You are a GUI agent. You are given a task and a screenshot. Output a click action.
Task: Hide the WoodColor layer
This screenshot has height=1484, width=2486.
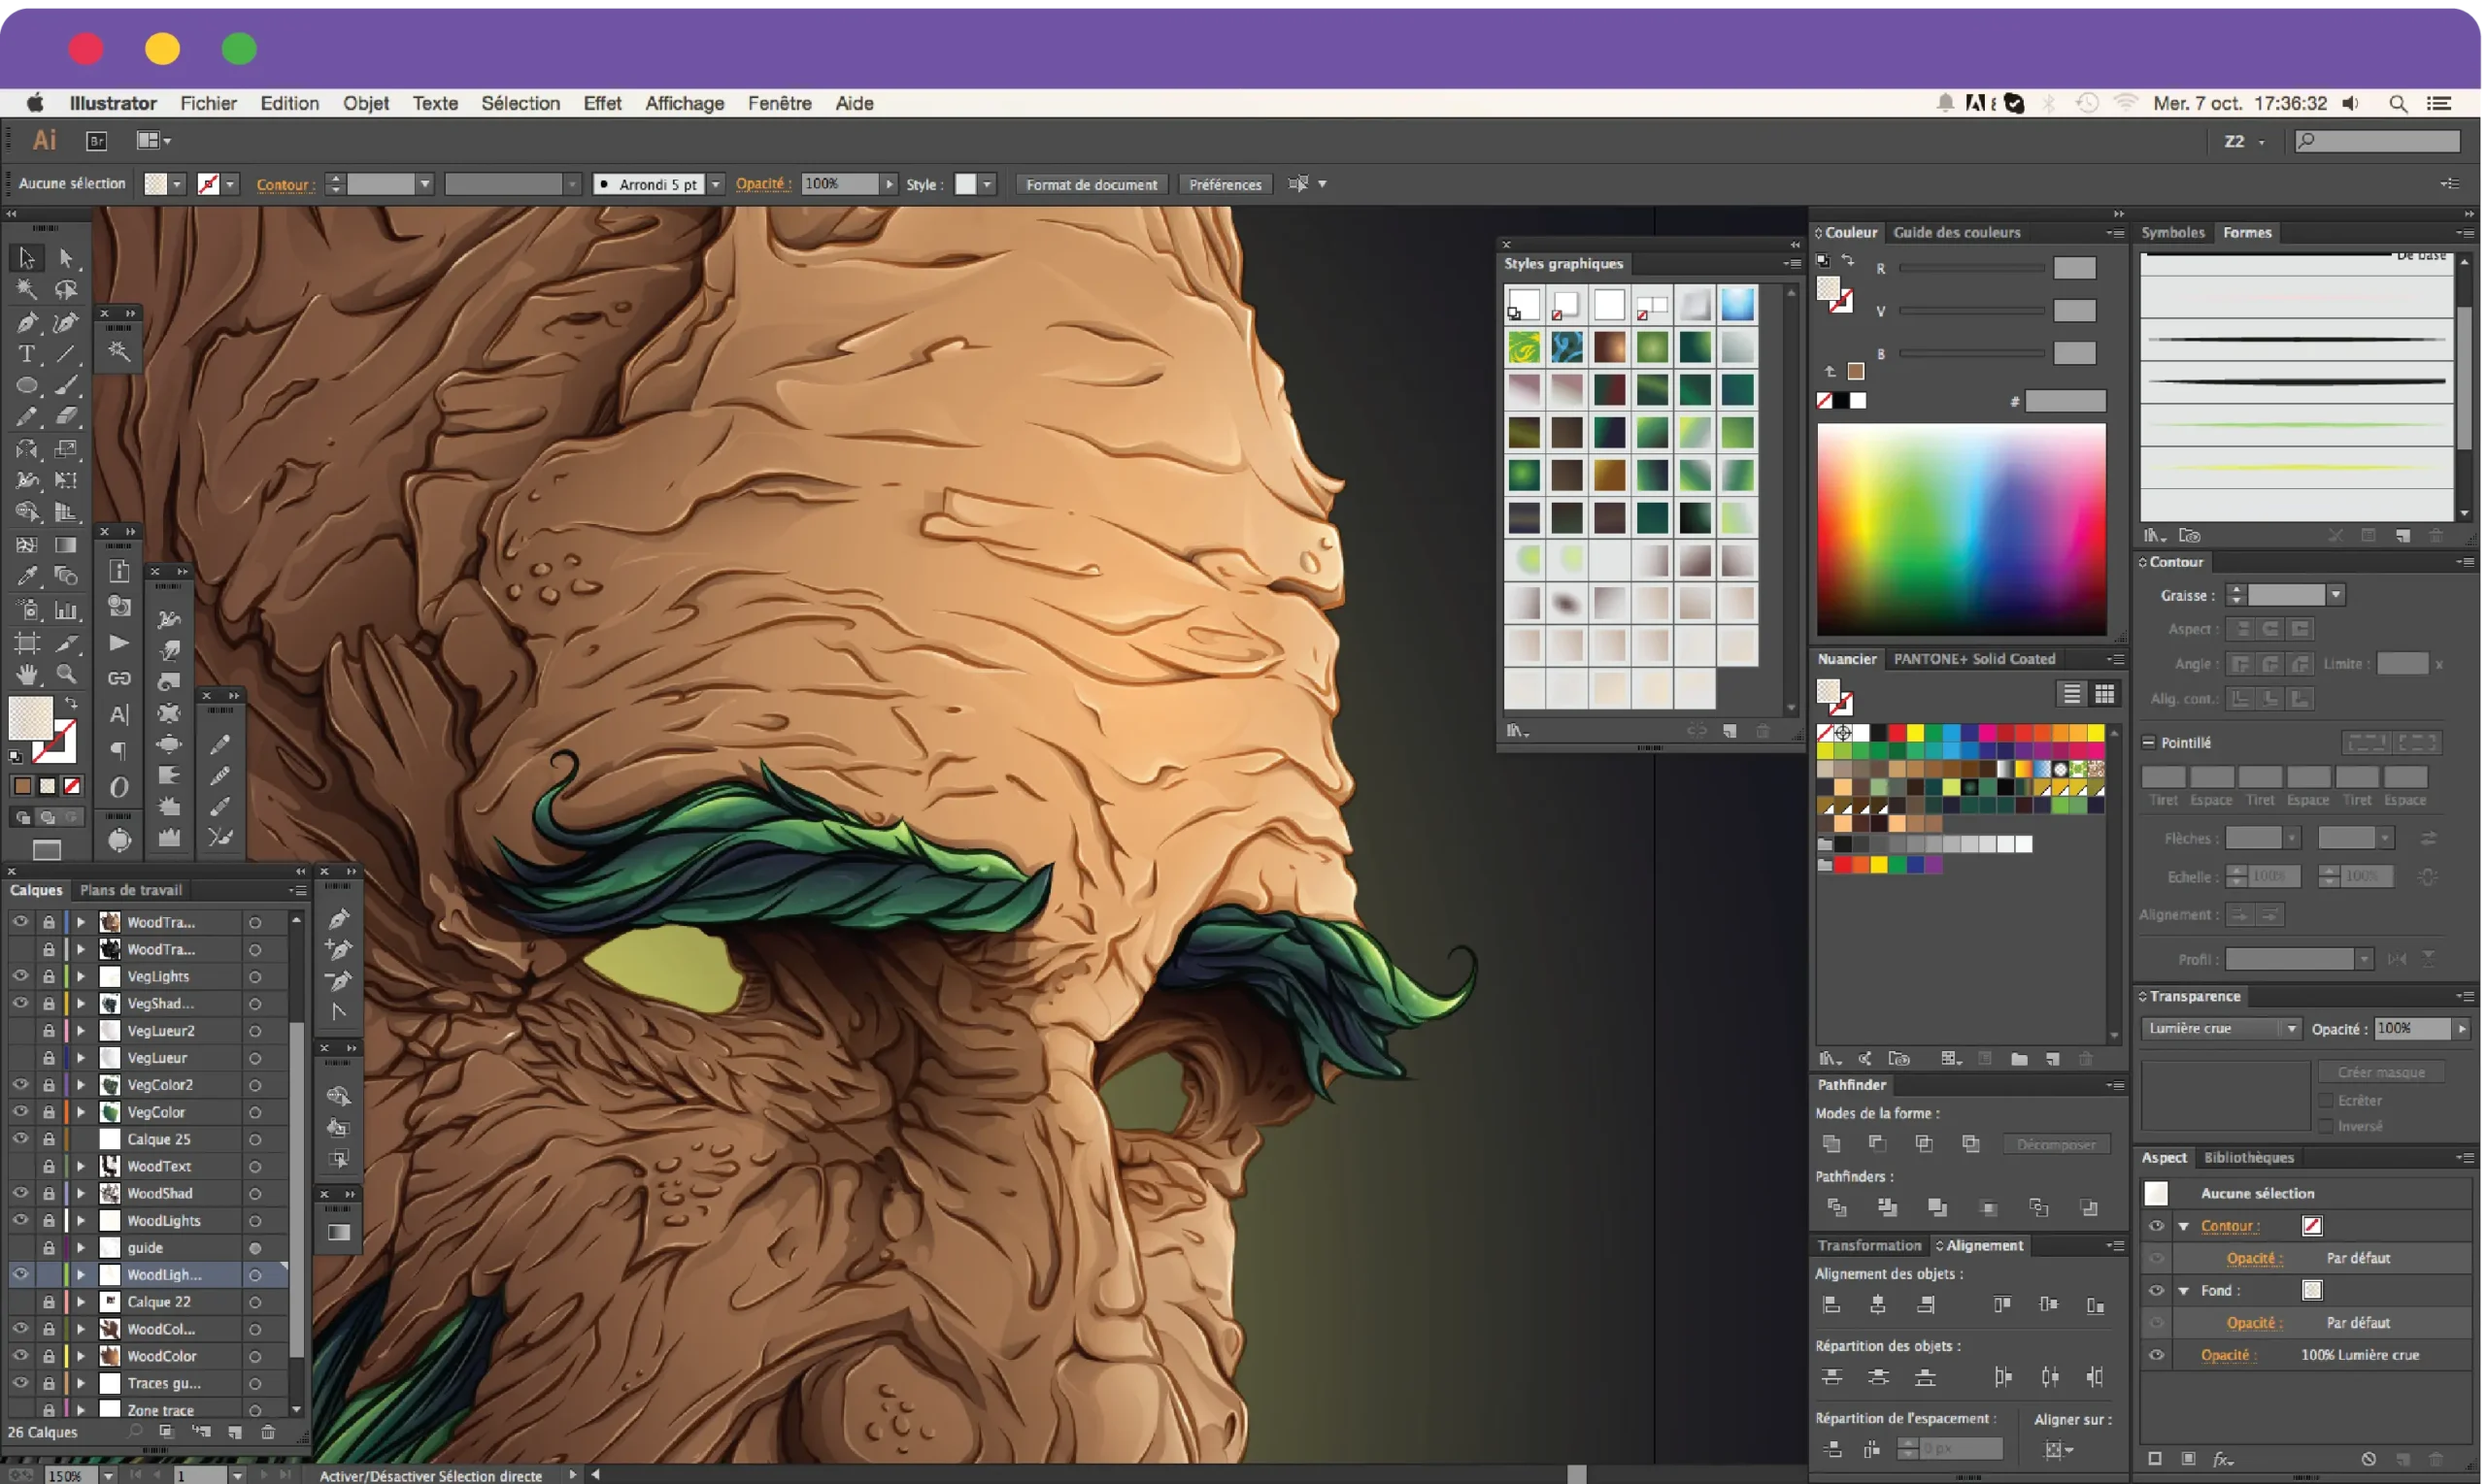(x=20, y=1357)
